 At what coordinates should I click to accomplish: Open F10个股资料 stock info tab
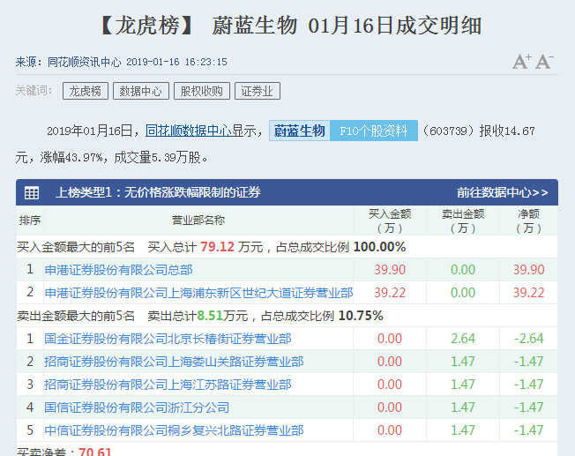pos(374,131)
